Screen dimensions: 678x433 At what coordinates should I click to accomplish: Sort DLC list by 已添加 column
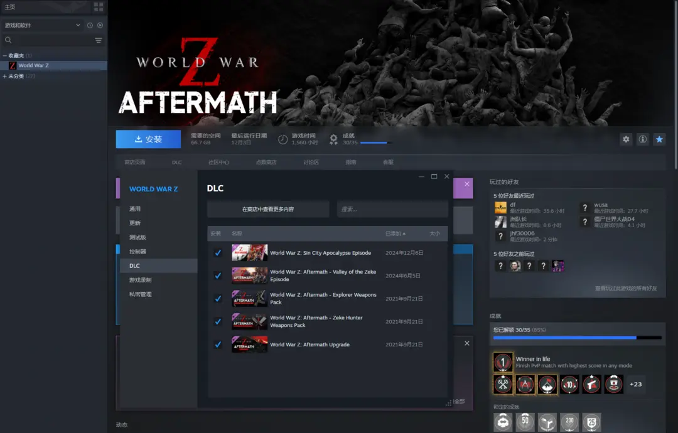(395, 233)
